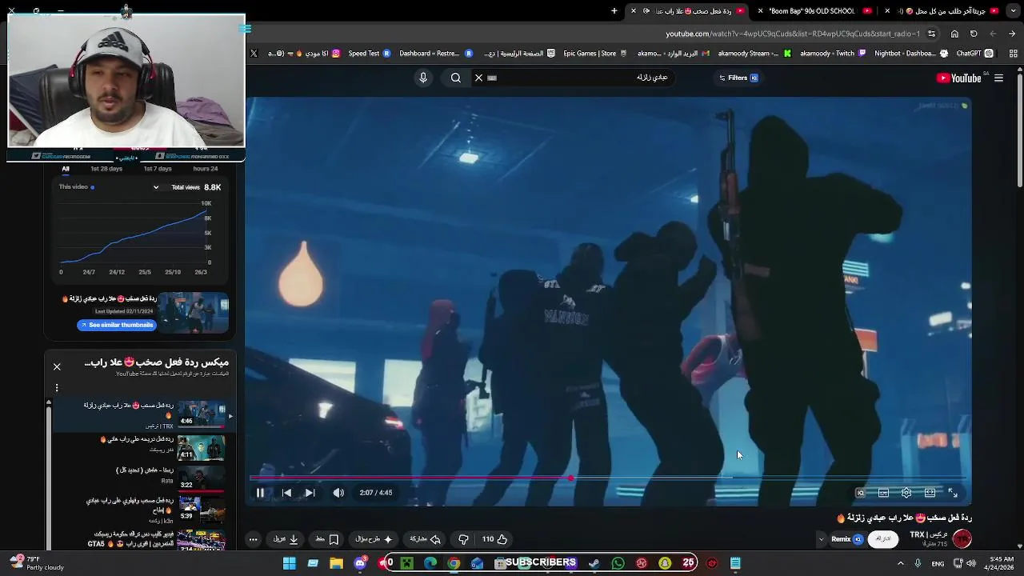Toggle subtitles captions button
The width and height of the screenshot is (1024, 576).
coord(883,493)
